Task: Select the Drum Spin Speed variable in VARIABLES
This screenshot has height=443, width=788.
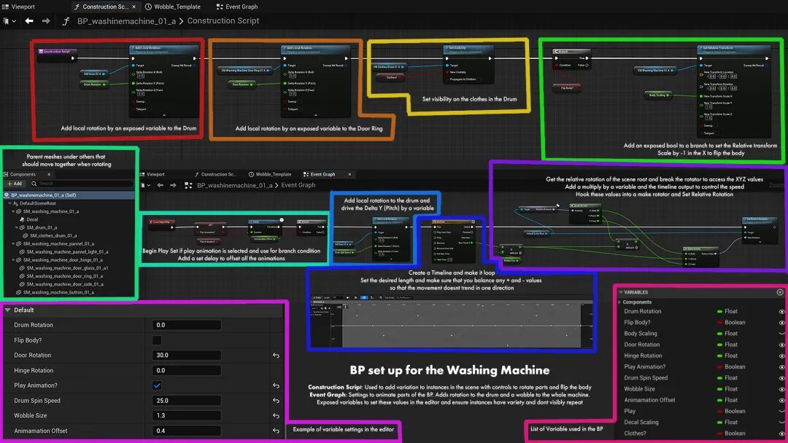Action: (646, 378)
